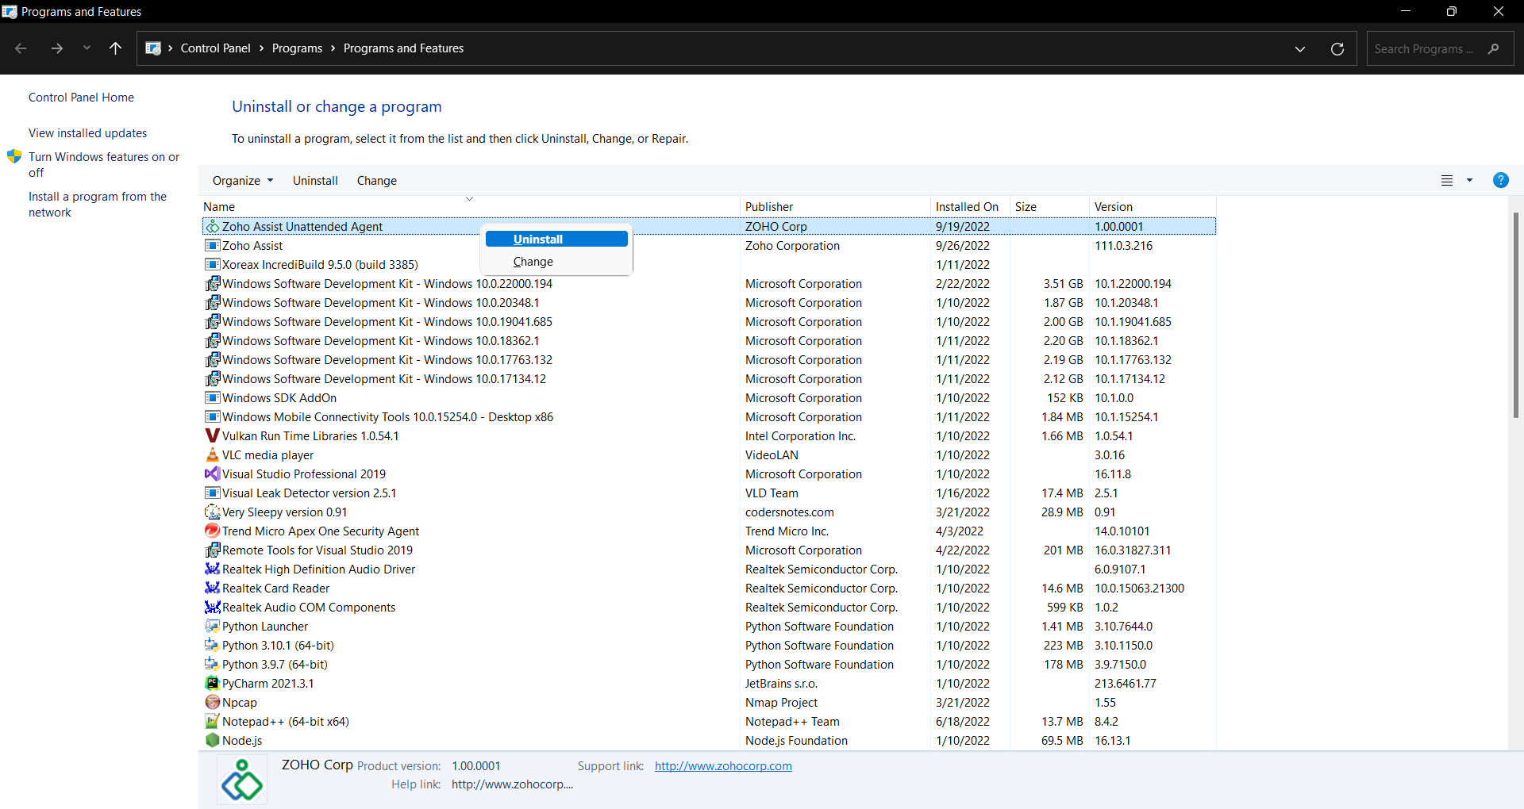Open the Name column filter chevron

point(468,198)
